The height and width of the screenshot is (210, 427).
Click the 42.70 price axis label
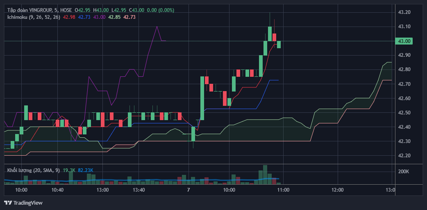404,84
